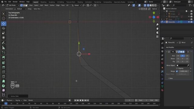Open the Playback dropdown

[10, 100]
